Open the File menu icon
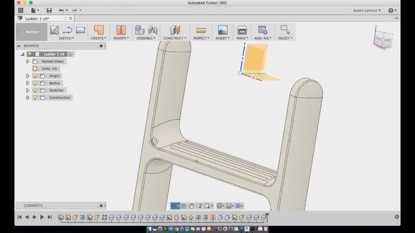Screen dimensions: 415x233 [x=33, y=10]
